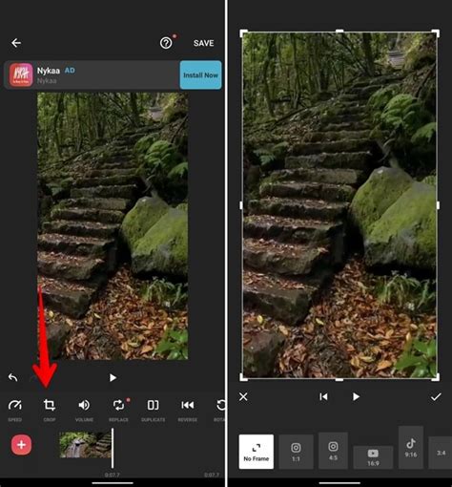
Task: Select the video clip thumbnail in timeline
Action: click(85, 445)
